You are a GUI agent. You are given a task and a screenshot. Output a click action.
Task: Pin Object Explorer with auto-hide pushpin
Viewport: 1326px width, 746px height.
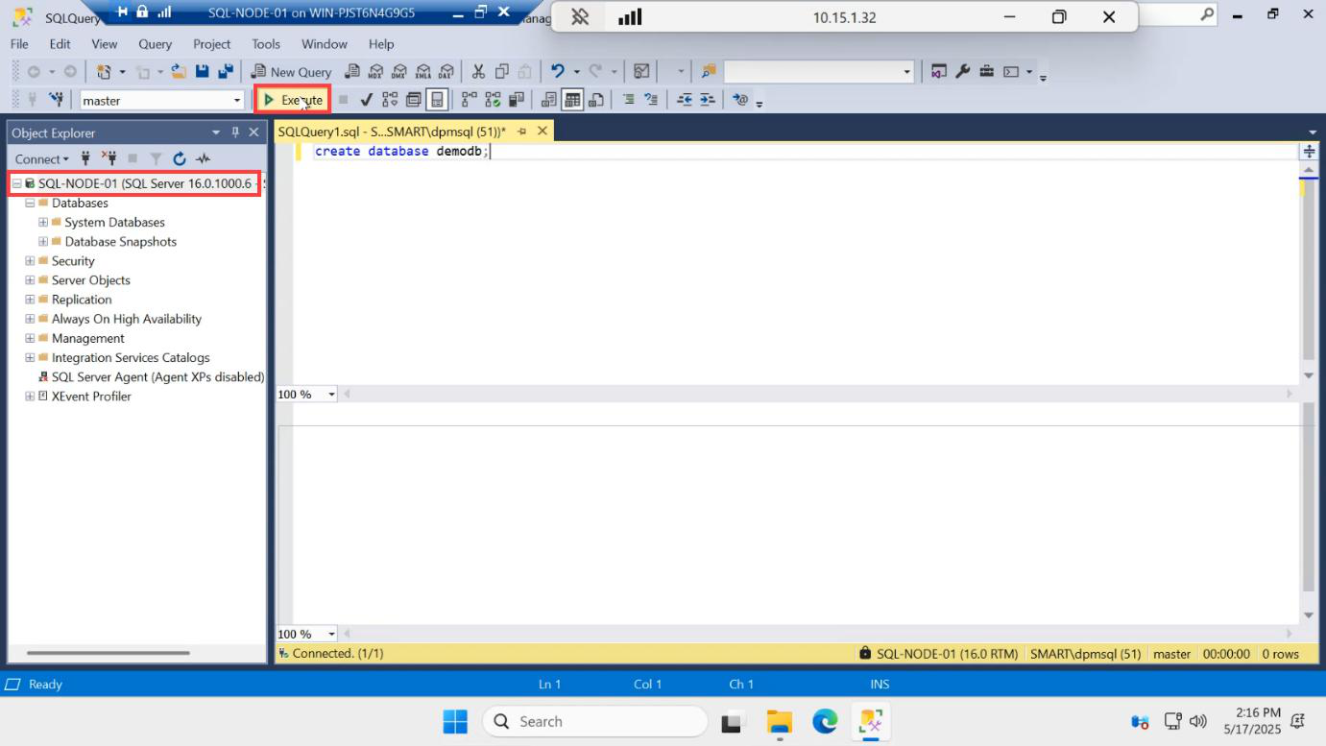click(235, 132)
